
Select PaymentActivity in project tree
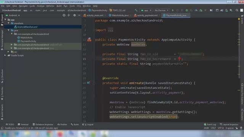coord(28,41)
